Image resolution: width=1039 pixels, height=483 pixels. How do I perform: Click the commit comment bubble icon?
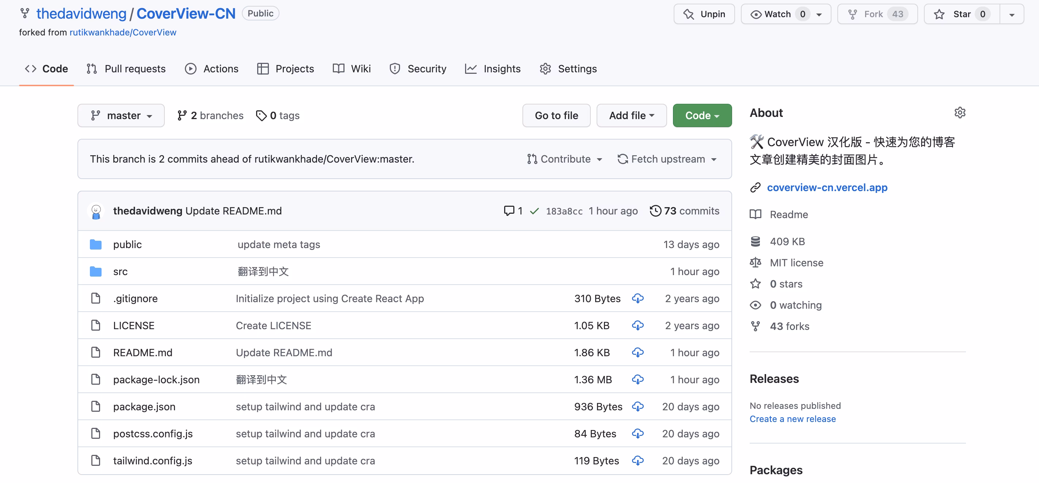tap(509, 211)
